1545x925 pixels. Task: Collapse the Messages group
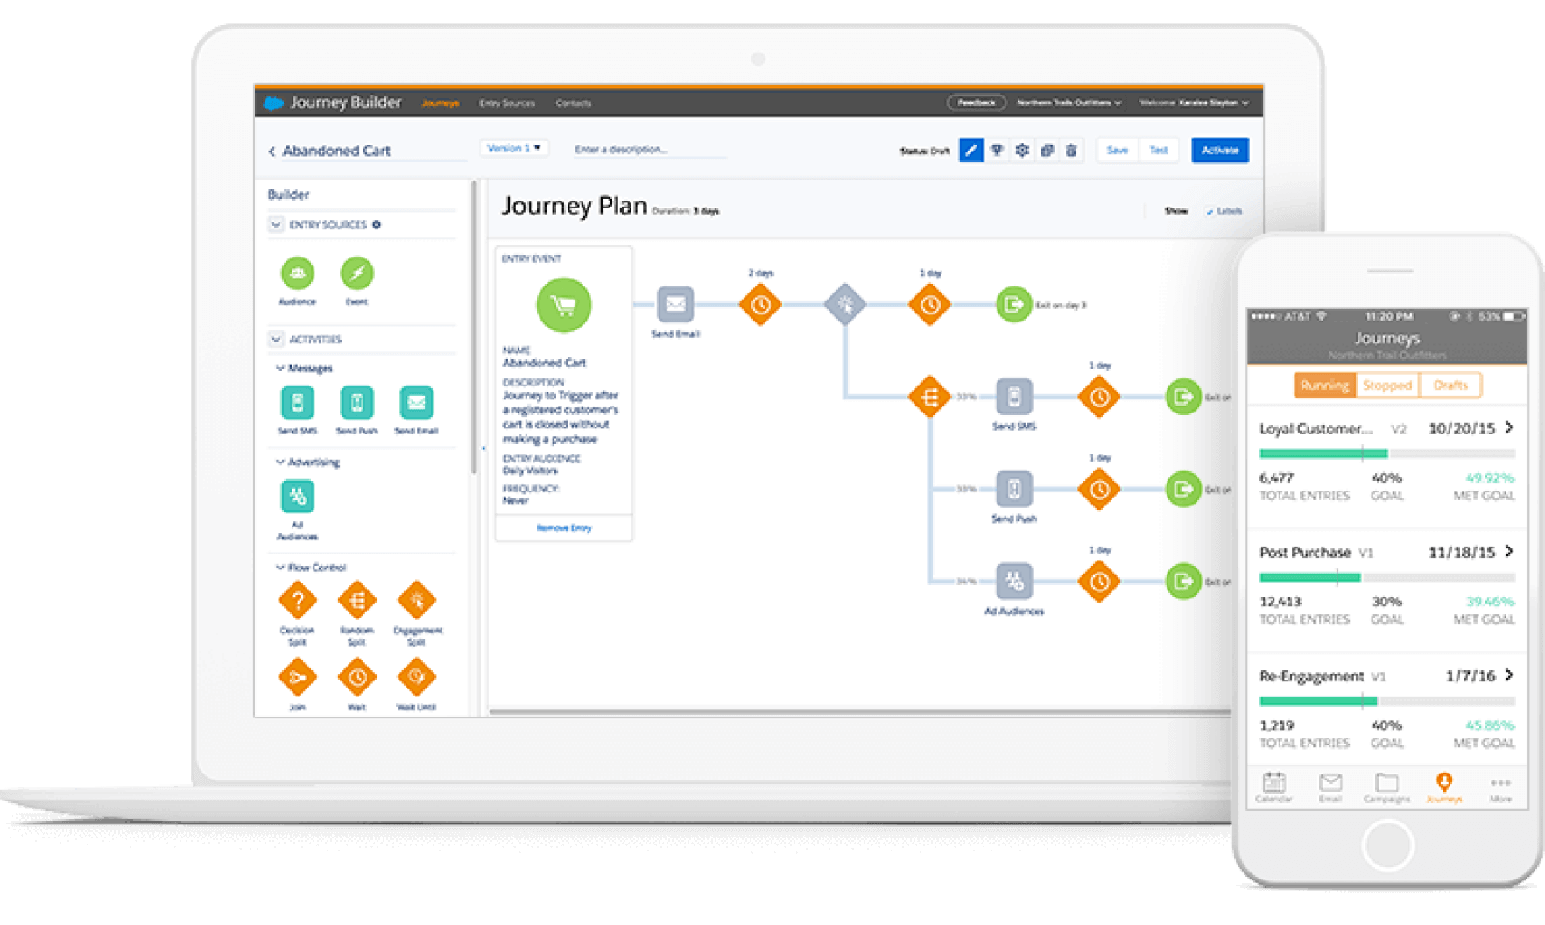(280, 369)
